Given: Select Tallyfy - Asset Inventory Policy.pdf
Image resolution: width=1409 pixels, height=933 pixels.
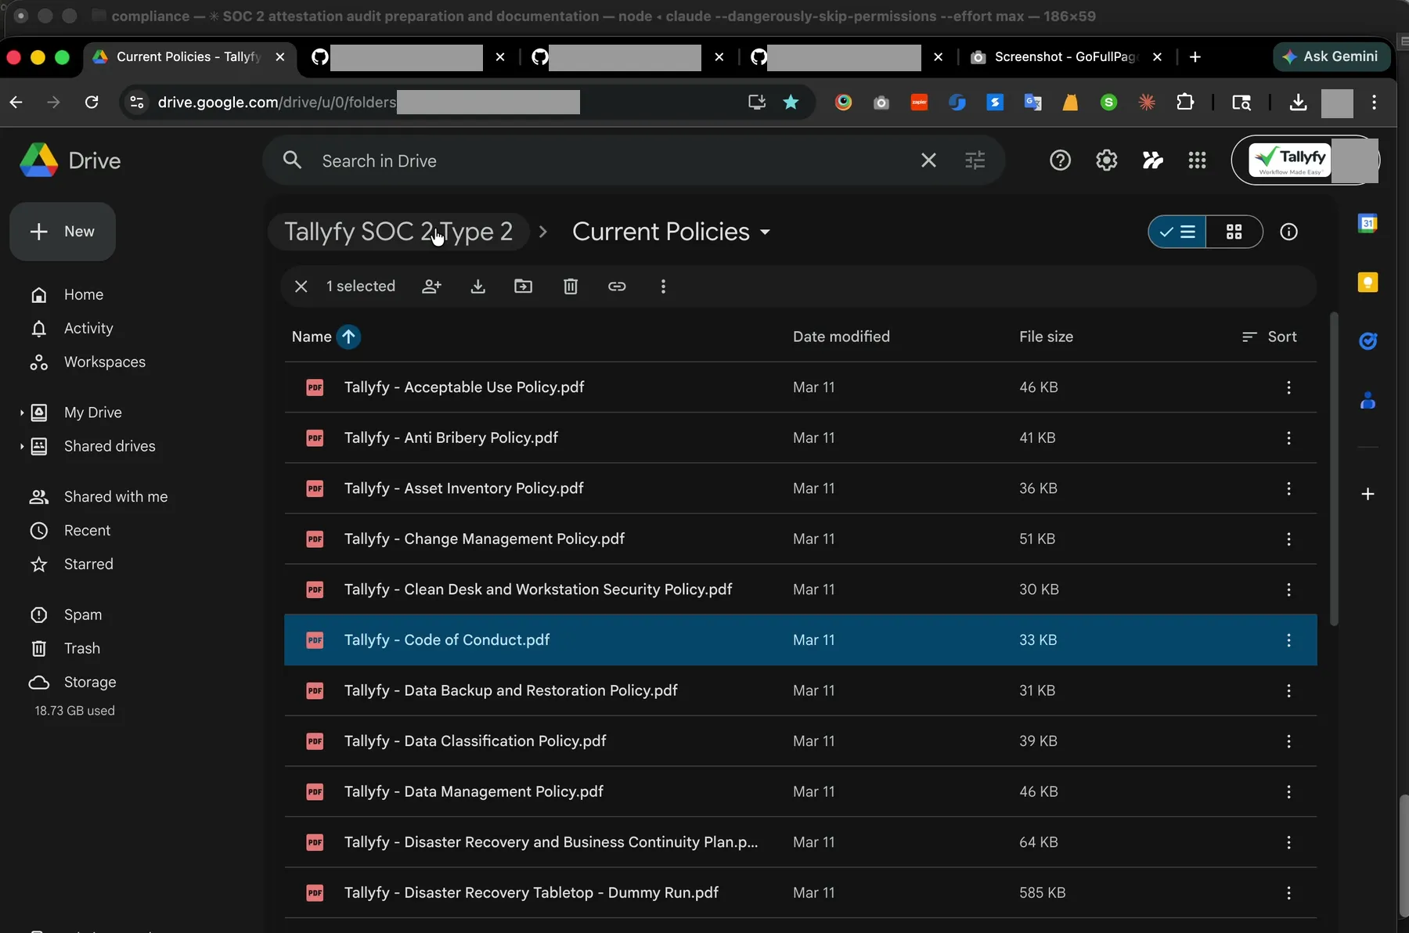Looking at the screenshot, I should (800, 488).
